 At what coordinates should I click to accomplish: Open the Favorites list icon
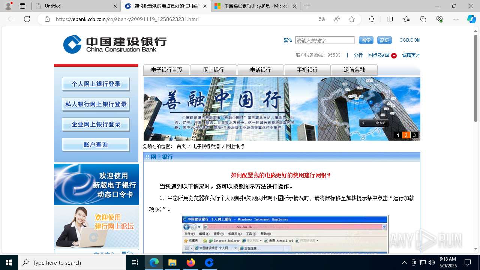pyautogui.click(x=406, y=19)
